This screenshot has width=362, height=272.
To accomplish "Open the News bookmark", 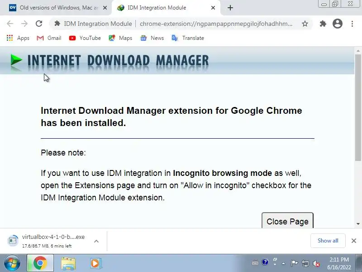I will click(152, 38).
